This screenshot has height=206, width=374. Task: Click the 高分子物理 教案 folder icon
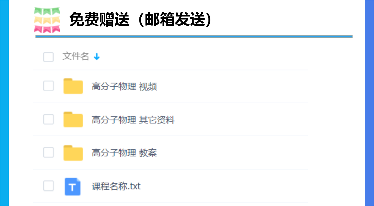(73, 153)
